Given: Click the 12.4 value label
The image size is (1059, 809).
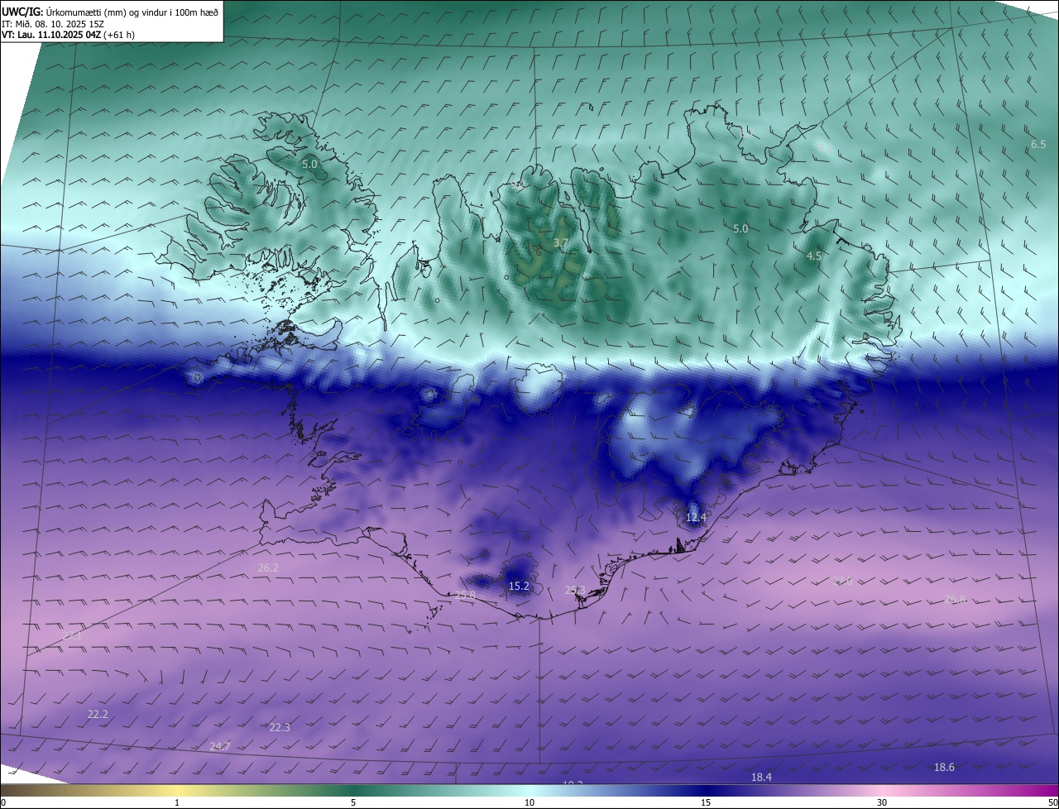Looking at the screenshot, I should click(696, 518).
